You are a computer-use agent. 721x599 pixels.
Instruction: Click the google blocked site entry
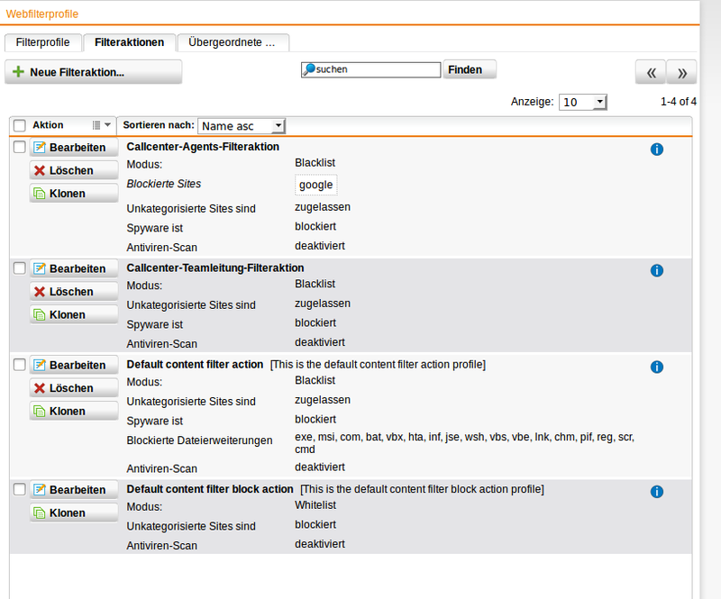pos(315,185)
